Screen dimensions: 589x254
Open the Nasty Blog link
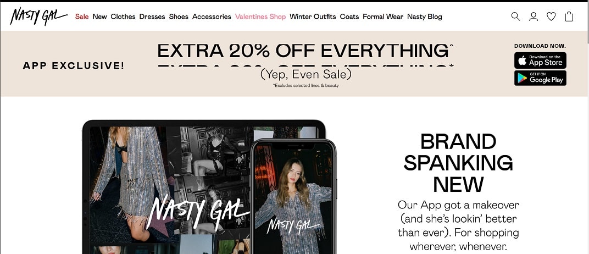click(x=425, y=16)
